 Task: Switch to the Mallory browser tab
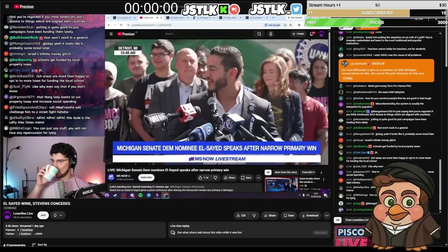click(x=178, y=17)
